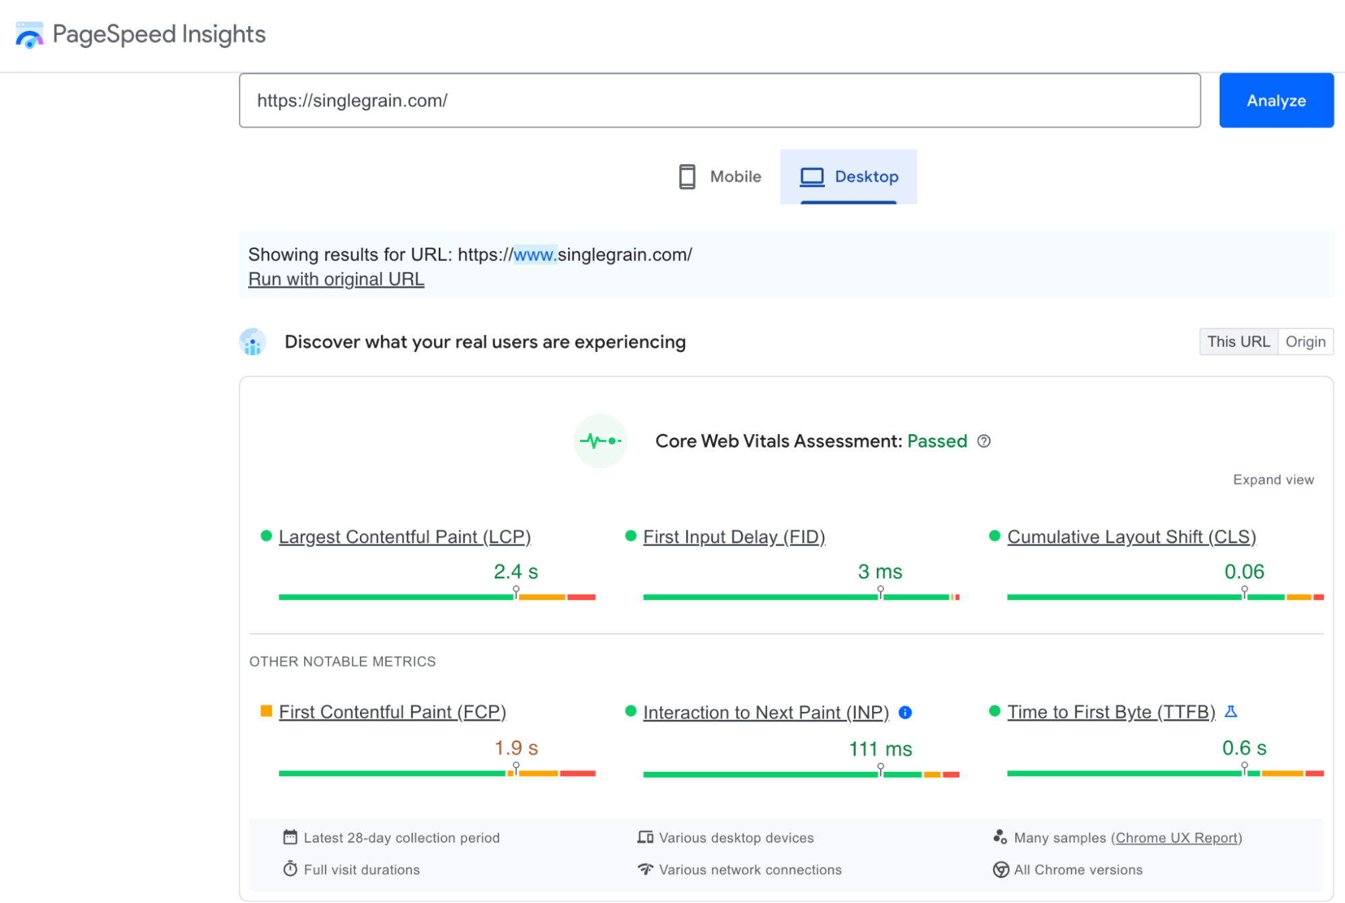1345x903 pixels.
Task: Open First Input Delay (FID) link
Action: pos(734,537)
